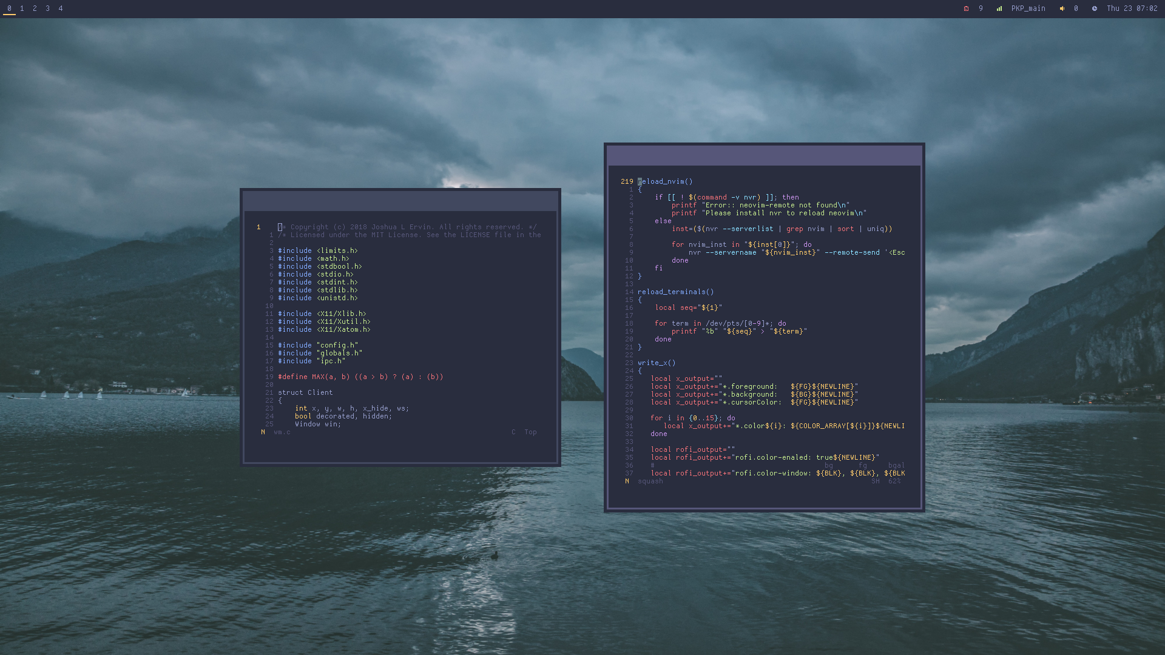
Task: Click the yellow volume speaker icon
Action: [1062, 8]
